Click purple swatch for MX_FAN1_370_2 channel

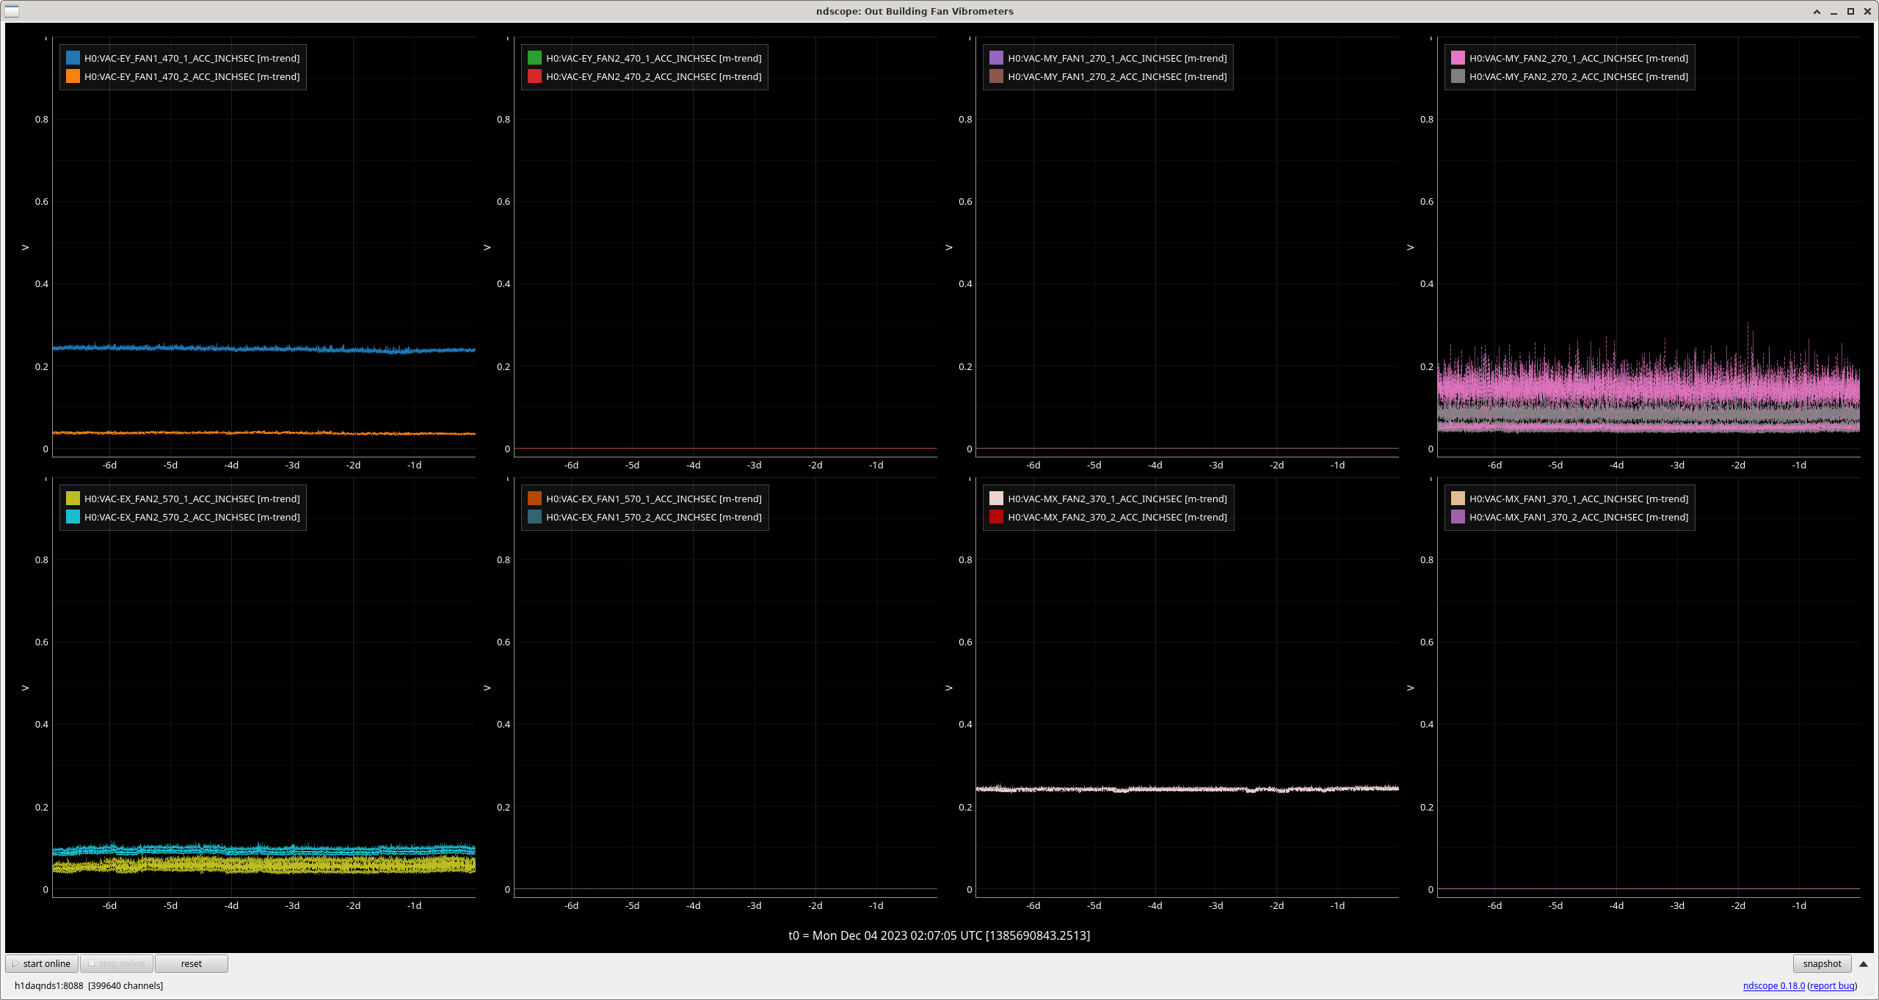point(1458,517)
